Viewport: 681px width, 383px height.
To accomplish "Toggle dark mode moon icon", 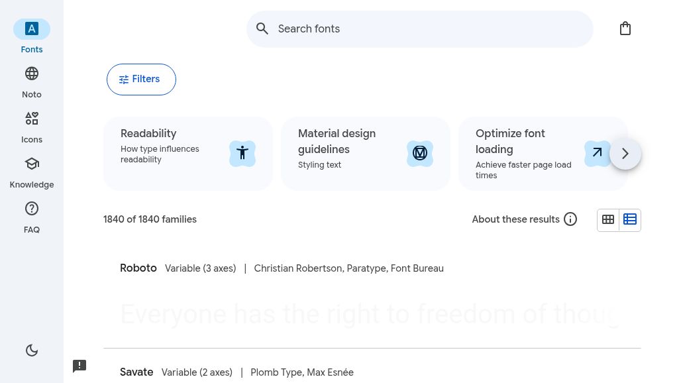I will pos(32,351).
